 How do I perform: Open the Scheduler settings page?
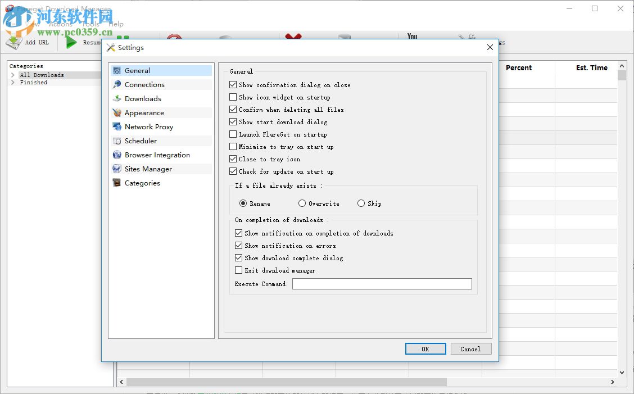(161, 141)
